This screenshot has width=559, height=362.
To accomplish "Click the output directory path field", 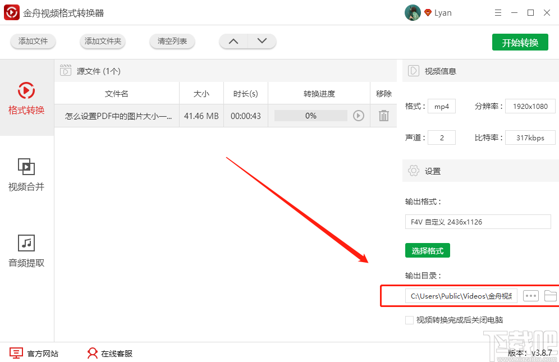I will 460,296.
